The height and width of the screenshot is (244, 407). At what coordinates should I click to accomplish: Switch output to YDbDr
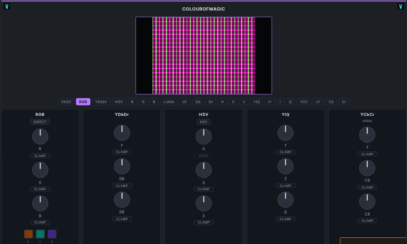click(101, 101)
